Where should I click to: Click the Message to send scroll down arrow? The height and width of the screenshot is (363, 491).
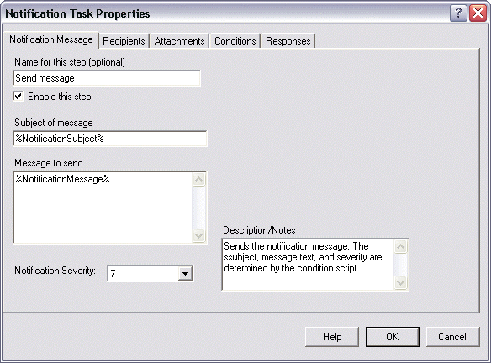(198, 235)
